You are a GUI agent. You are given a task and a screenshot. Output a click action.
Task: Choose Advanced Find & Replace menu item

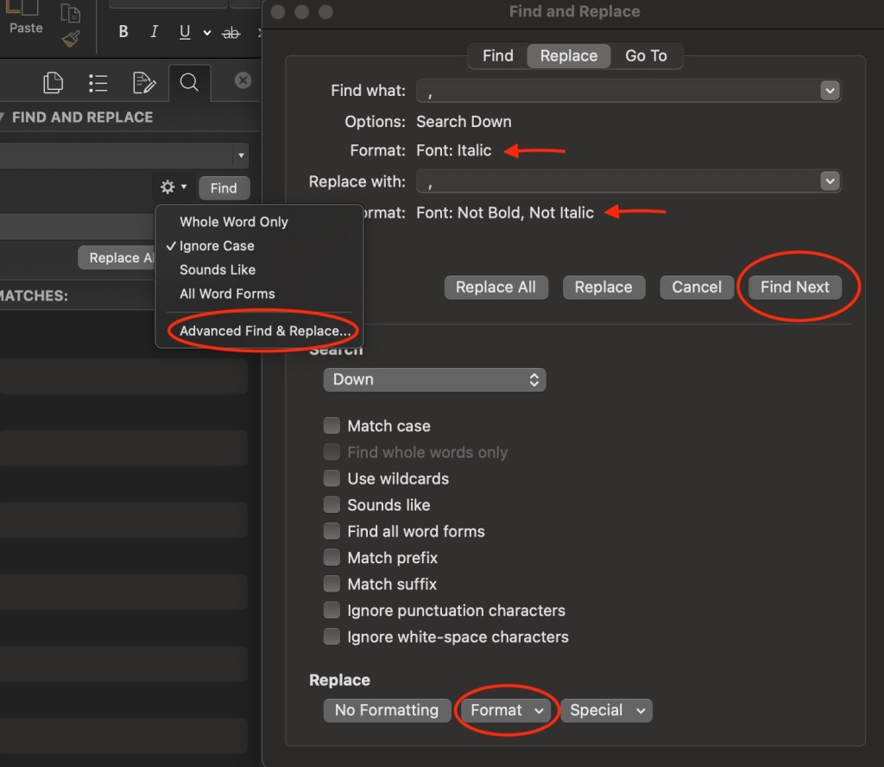[265, 331]
